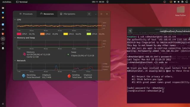Click the '0 bytes (0,0%) of 12,0 GB' swap text

(x=83, y=56)
